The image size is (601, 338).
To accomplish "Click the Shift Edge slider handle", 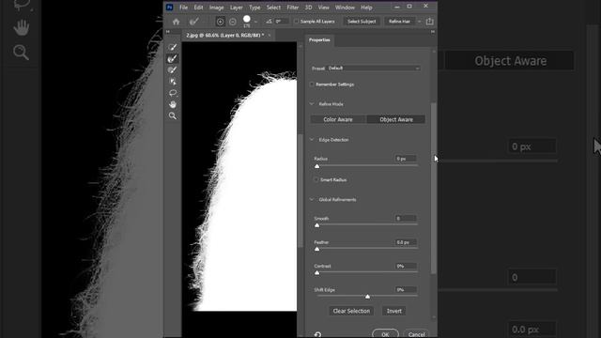I will click(367, 297).
